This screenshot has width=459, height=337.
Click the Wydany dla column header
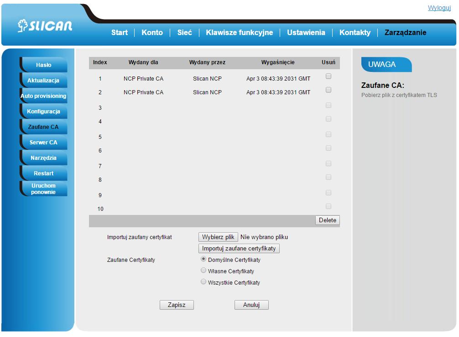[143, 62]
